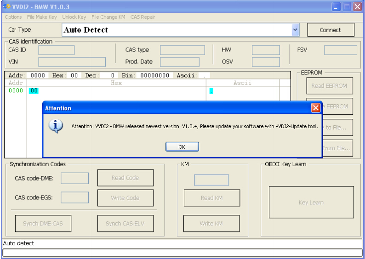Select the highlighted Ascii dot cell
Screen dimensions: 365x259
point(211,90)
